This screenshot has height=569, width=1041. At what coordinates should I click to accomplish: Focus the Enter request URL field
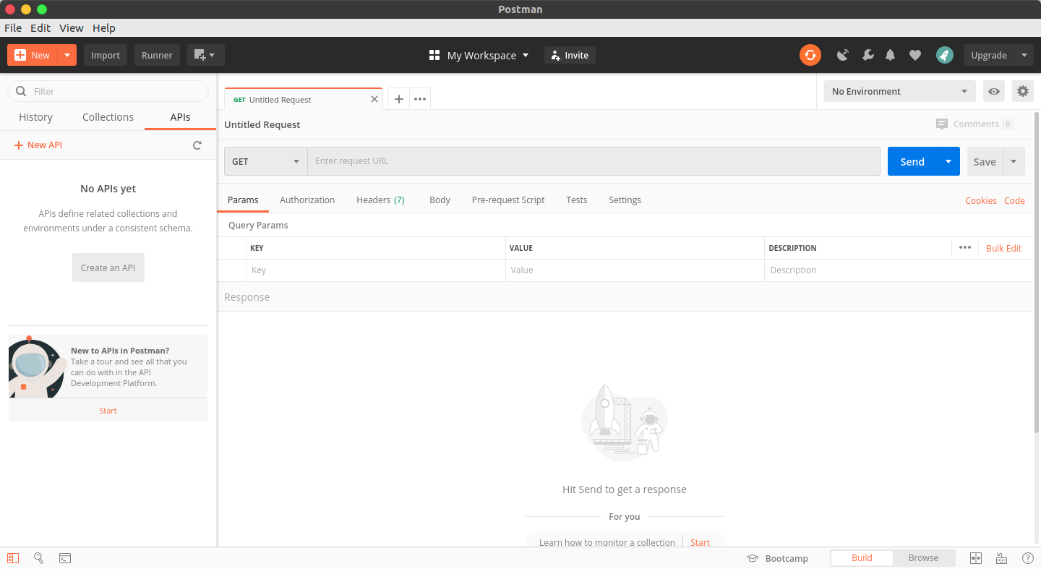point(594,161)
